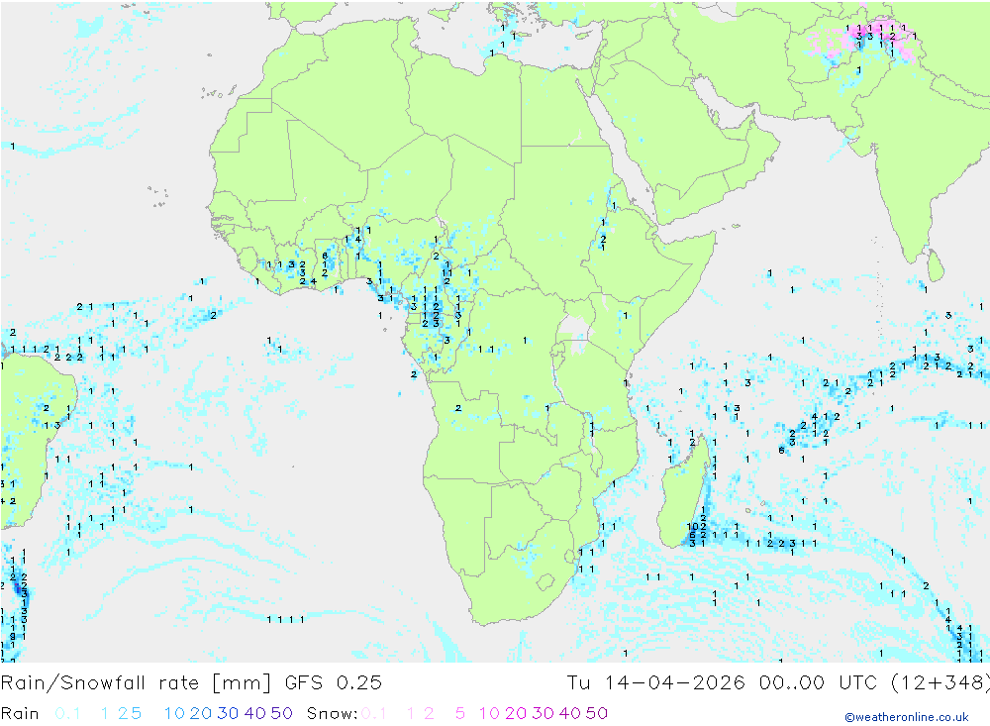Click the Rain legend value 20
The width and height of the screenshot is (990, 726).
201,713
